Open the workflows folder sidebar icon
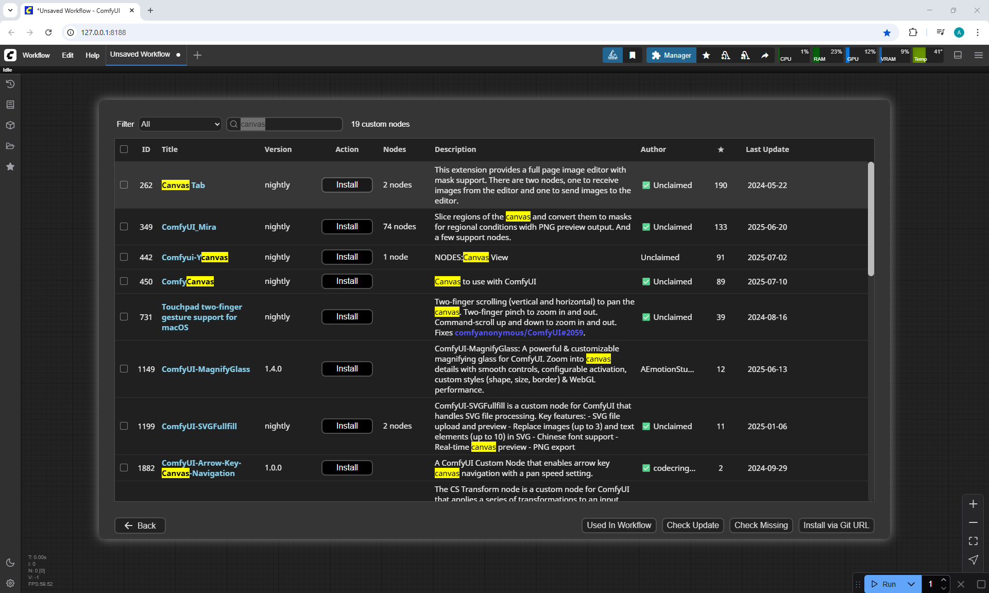 [x=10, y=146]
